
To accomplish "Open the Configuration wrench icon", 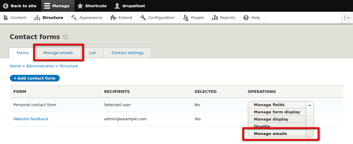I will coord(143,17).
